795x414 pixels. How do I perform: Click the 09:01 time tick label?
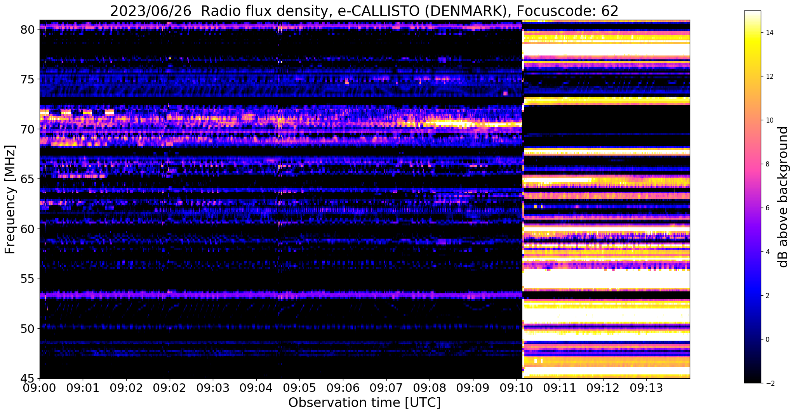click(x=83, y=388)
